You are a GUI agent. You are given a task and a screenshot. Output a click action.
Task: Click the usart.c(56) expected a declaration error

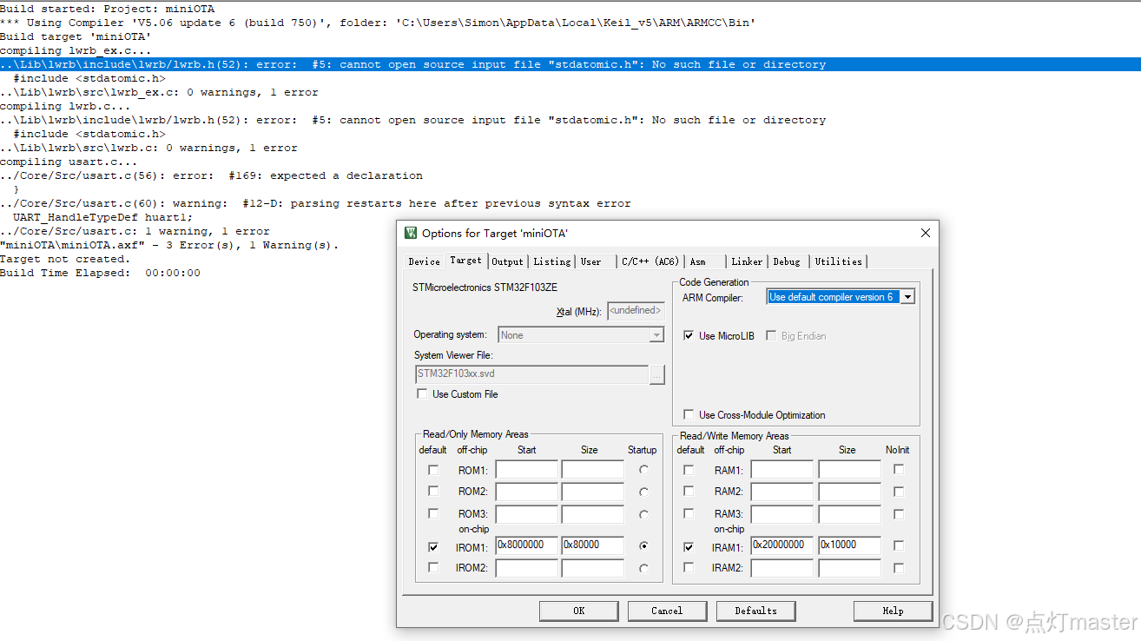pyautogui.click(x=212, y=175)
